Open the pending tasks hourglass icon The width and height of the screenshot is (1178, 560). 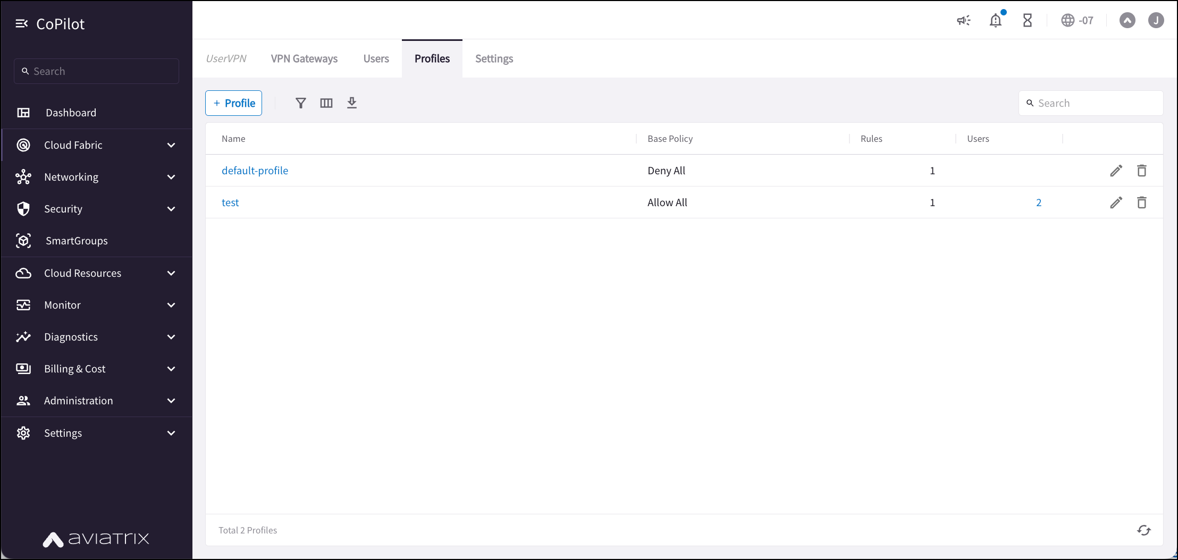[x=1027, y=20]
